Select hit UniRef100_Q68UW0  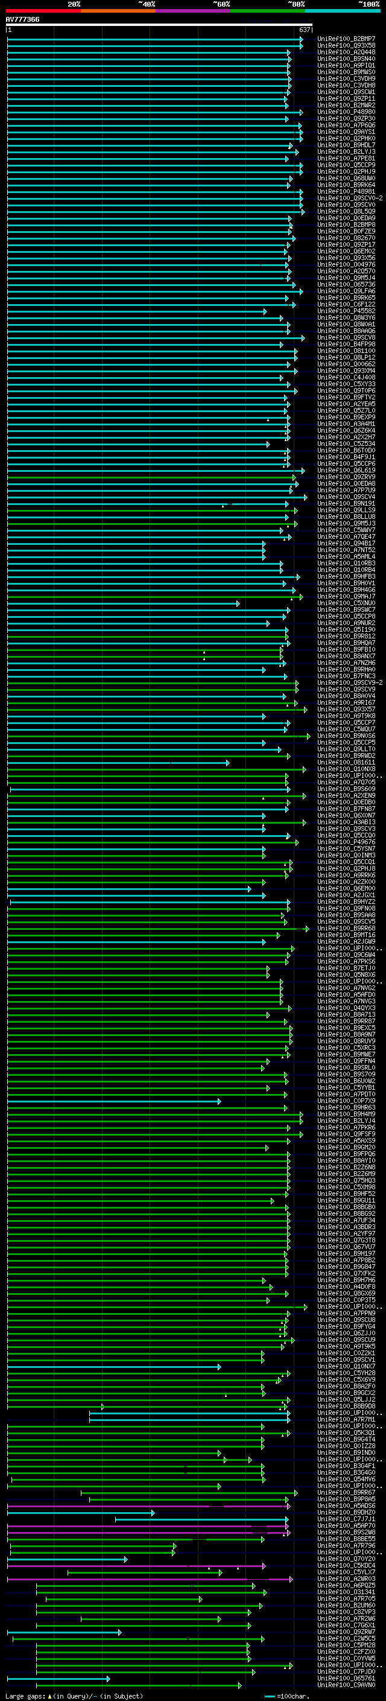(x=346, y=178)
